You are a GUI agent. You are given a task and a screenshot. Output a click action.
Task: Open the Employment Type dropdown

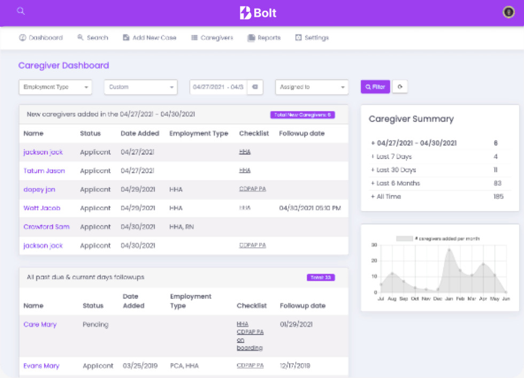(x=55, y=87)
